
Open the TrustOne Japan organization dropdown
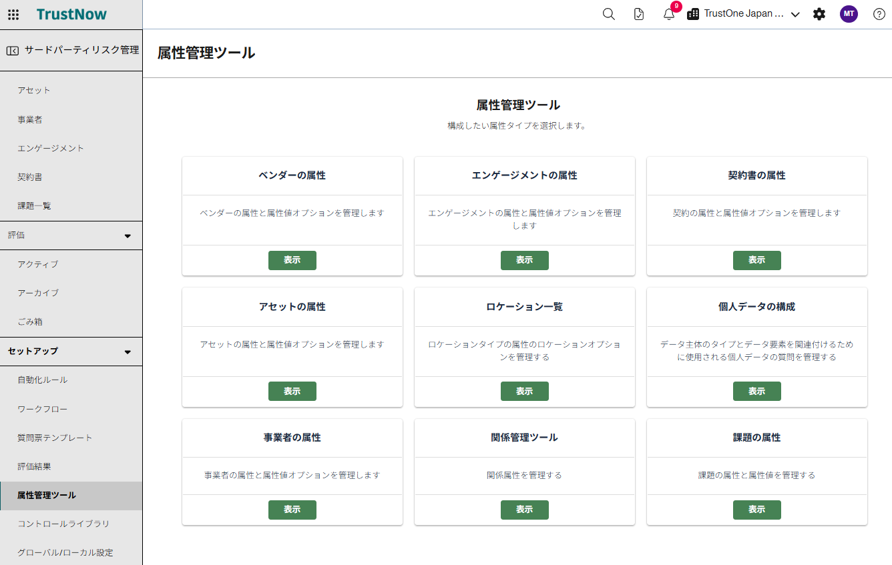coord(743,14)
